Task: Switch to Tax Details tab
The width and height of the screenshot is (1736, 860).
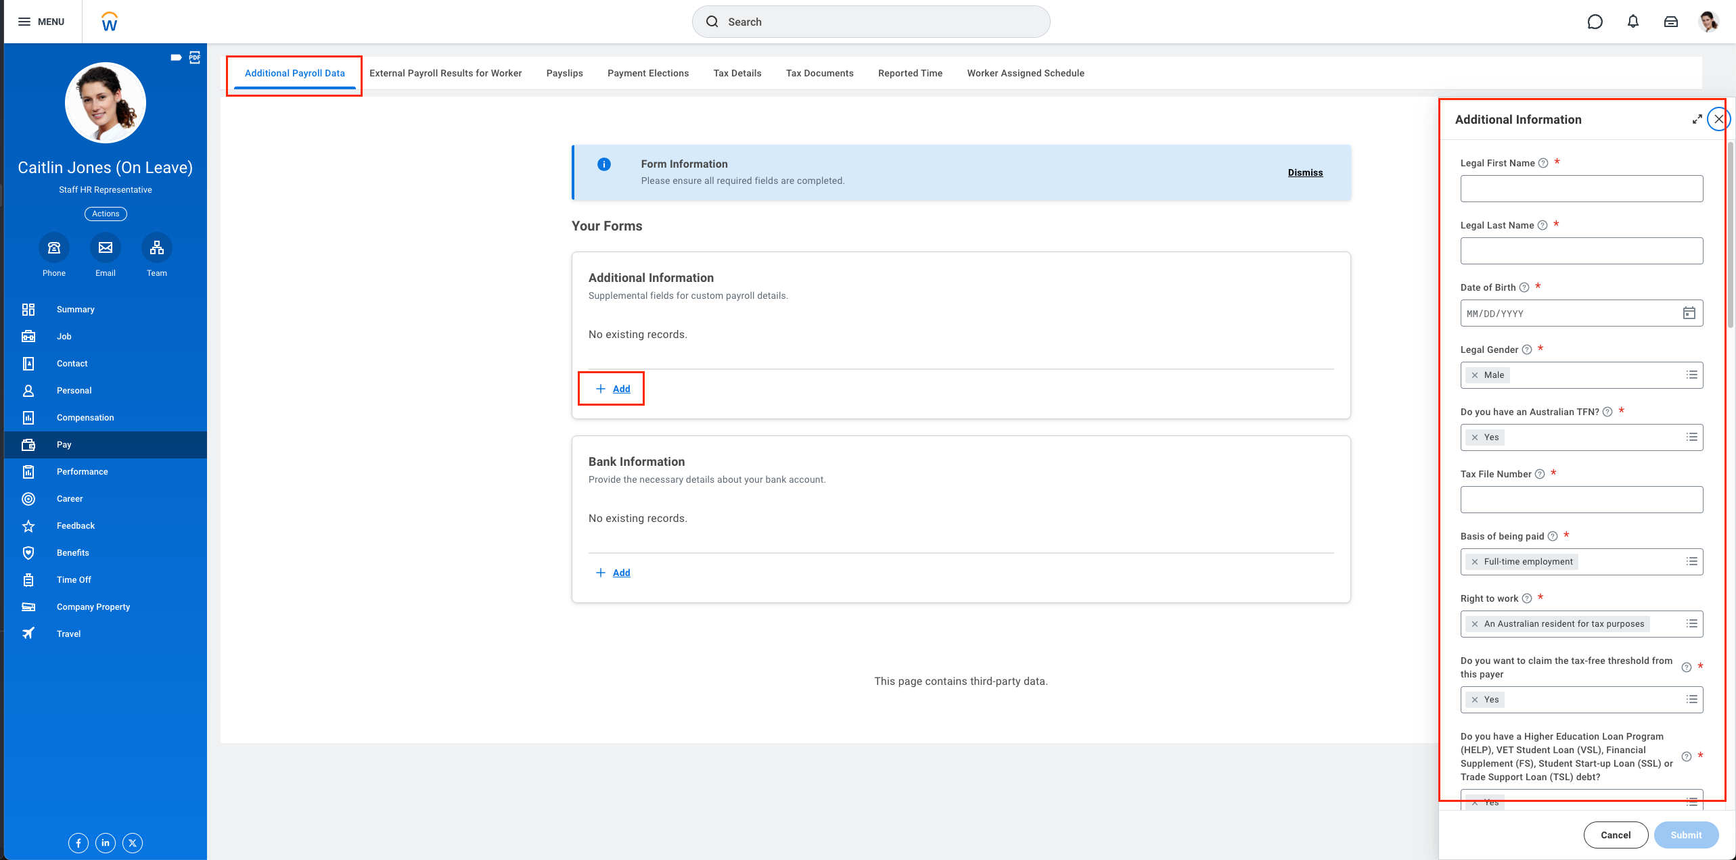Action: 737,73
